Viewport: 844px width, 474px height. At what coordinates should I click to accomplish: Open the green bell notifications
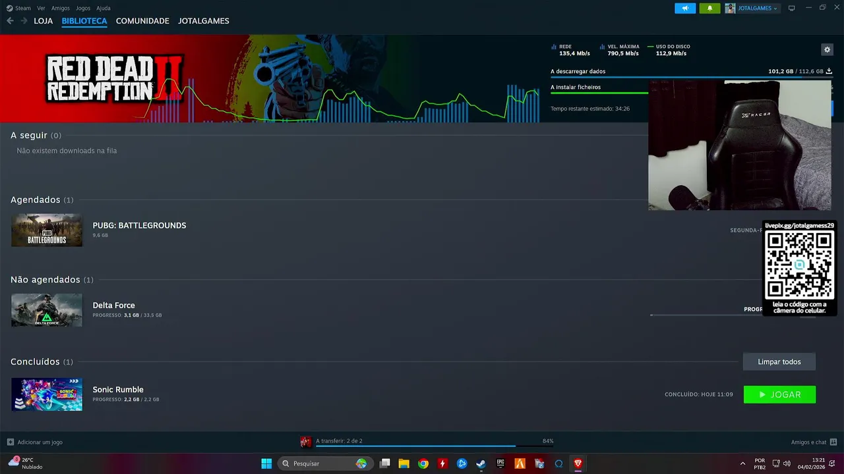pos(709,8)
